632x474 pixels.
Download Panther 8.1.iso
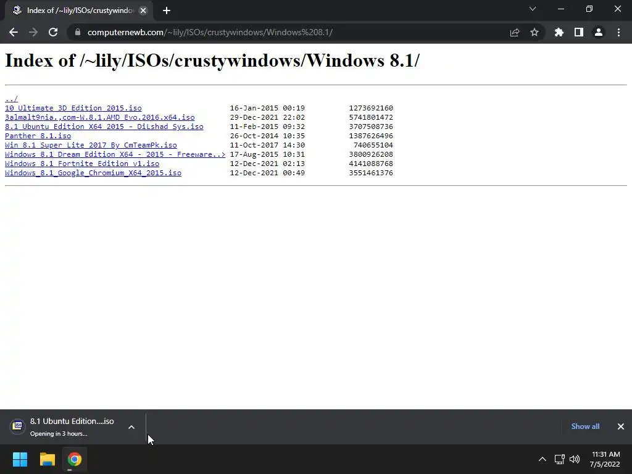[38, 136]
